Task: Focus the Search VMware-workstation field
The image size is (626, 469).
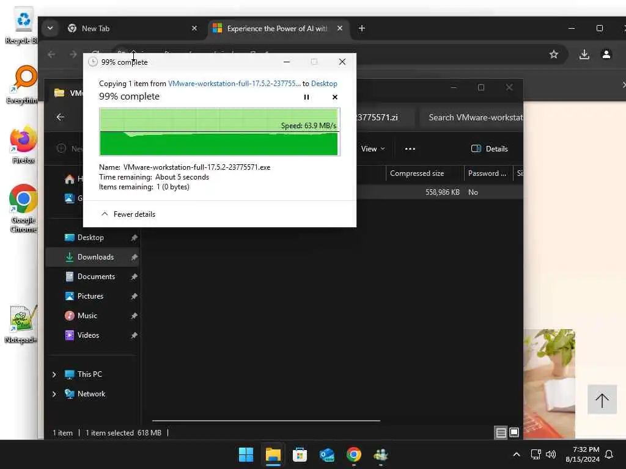Action: (471, 117)
